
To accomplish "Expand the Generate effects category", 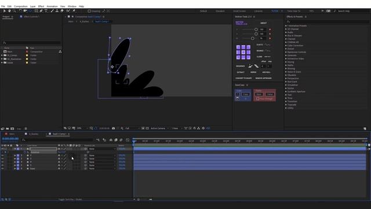I will coord(286,56).
